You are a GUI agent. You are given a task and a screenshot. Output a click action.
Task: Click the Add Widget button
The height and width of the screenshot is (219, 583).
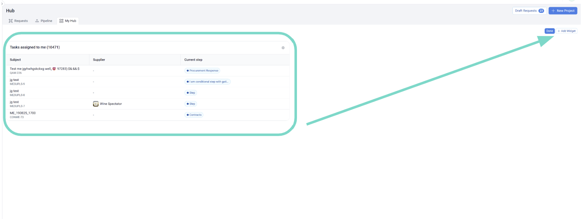pyautogui.click(x=566, y=31)
